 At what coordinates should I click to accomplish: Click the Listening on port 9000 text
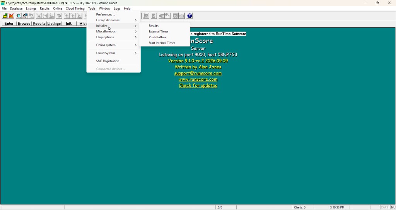pyautogui.click(x=198, y=55)
